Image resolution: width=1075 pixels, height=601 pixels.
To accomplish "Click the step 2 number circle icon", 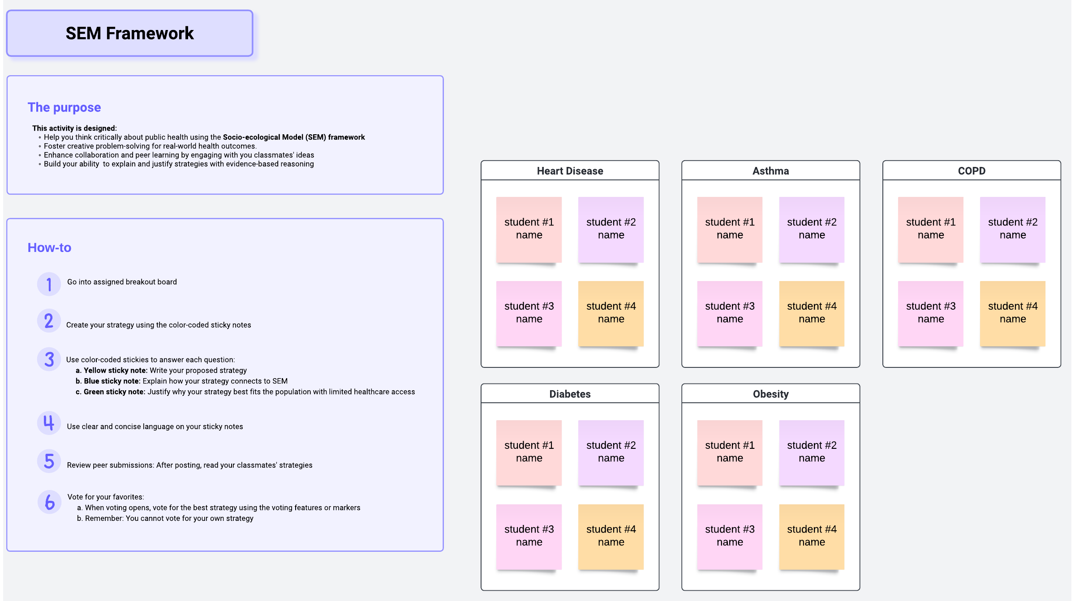I will pyautogui.click(x=49, y=321).
